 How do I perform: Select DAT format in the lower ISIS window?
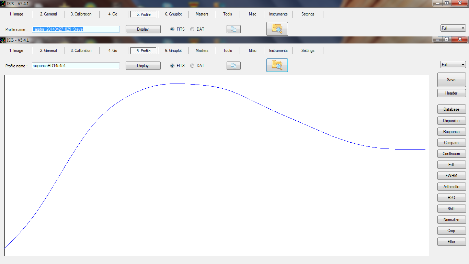click(192, 66)
